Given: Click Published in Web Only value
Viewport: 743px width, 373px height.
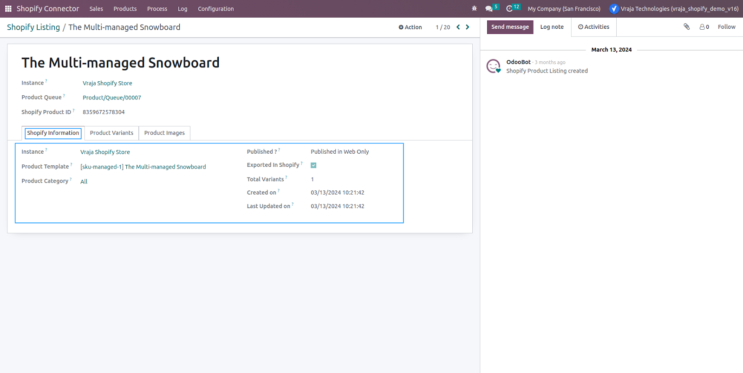Looking at the screenshot, I should pyautogui.click(x=340, y=152).
